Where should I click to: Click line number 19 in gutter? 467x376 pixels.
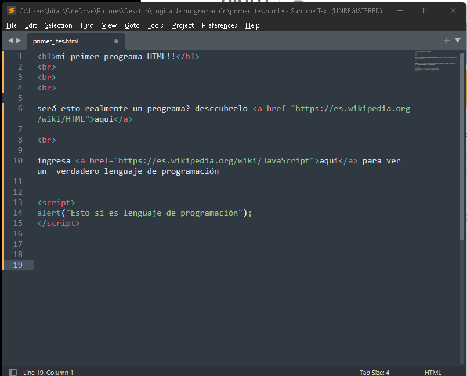click(18, 265)
